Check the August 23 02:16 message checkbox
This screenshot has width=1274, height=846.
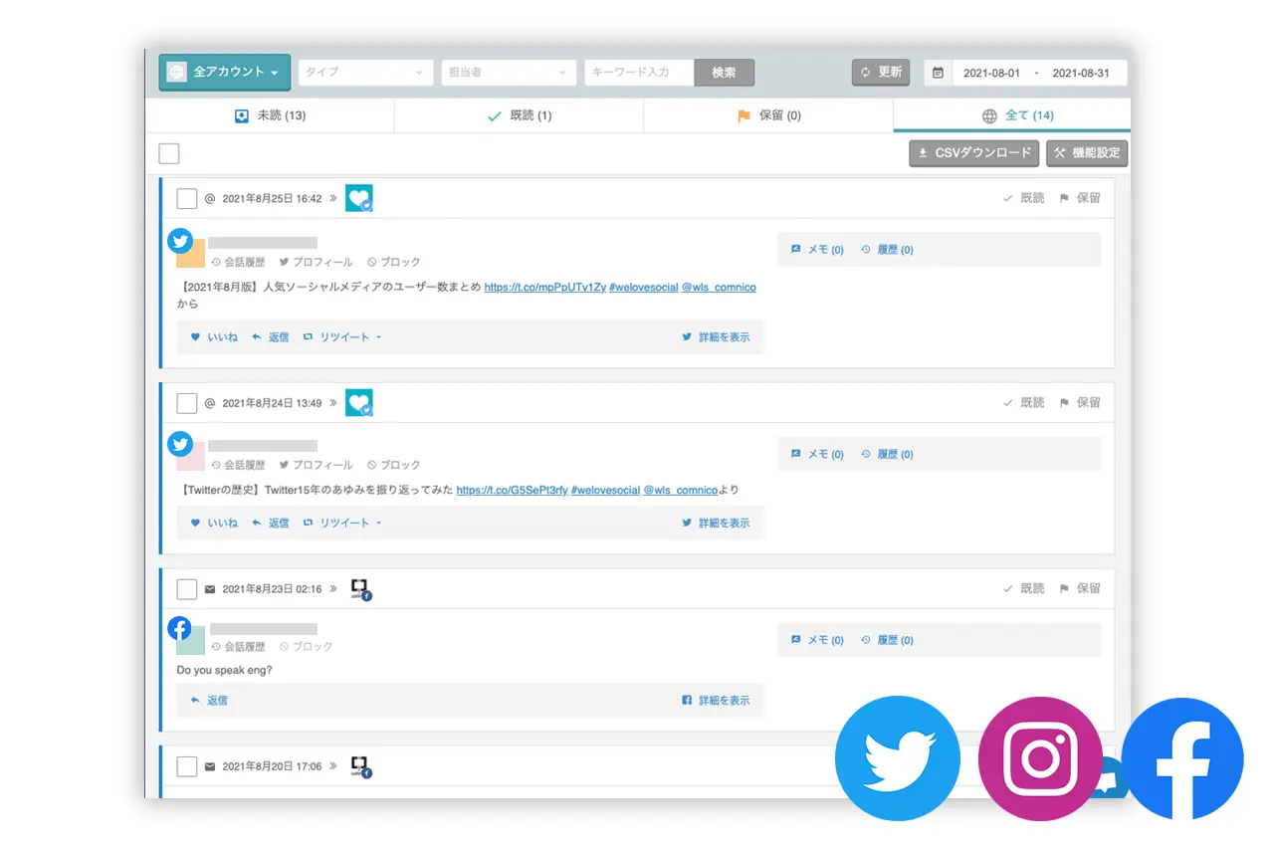tap(187, 589)
